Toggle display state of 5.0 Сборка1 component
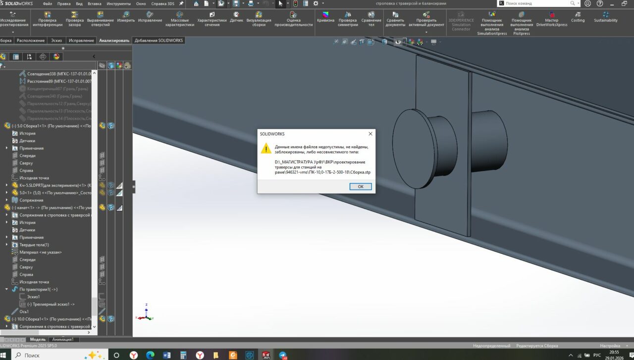Viewport: 634px width, 360px height. pos(111,126)
